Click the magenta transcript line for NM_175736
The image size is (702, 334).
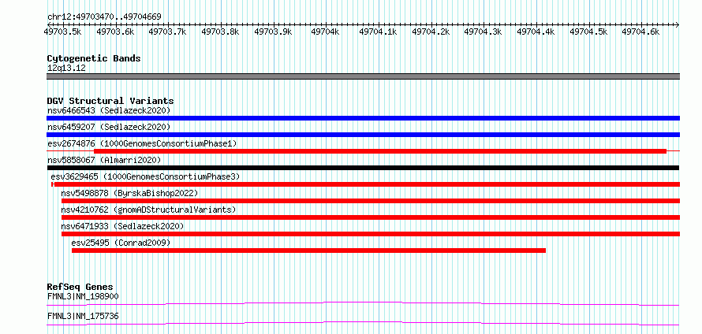point(363,323)
